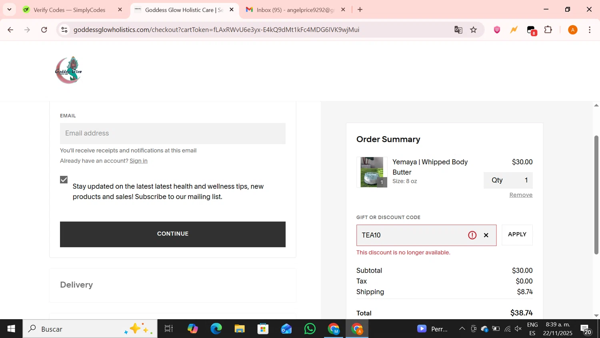This screenshot has width=600, height=338.
Task: Switch to the active Chrome window with A badge
Action: click(x=357, y=329)
